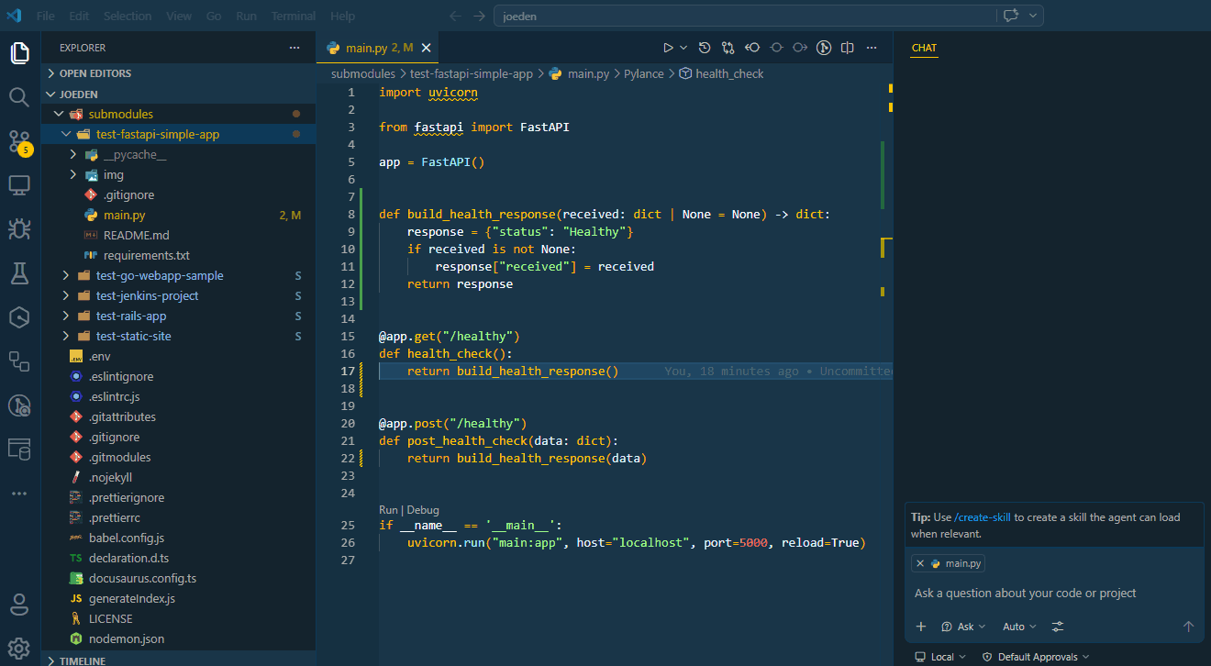The image size is (1211, 666).
Task: Open the Terminal menu
Action: pos(294,16)
